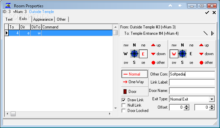
Task: Choose up in the To direction panel
Action: coord(204,45)
